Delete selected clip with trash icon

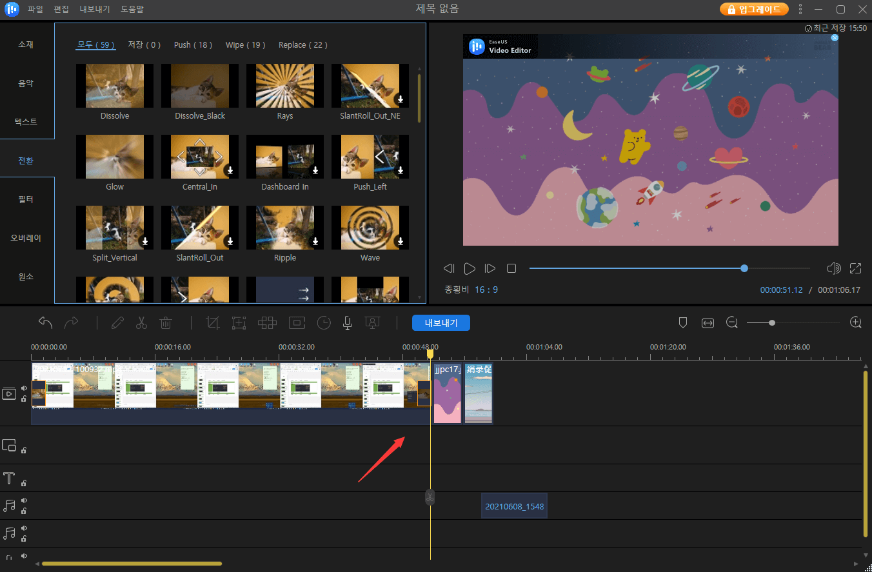point(166,323)
